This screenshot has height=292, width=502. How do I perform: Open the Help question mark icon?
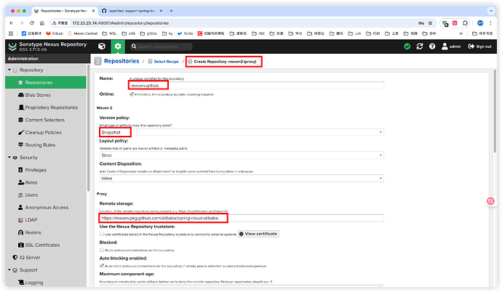[432, 46]
